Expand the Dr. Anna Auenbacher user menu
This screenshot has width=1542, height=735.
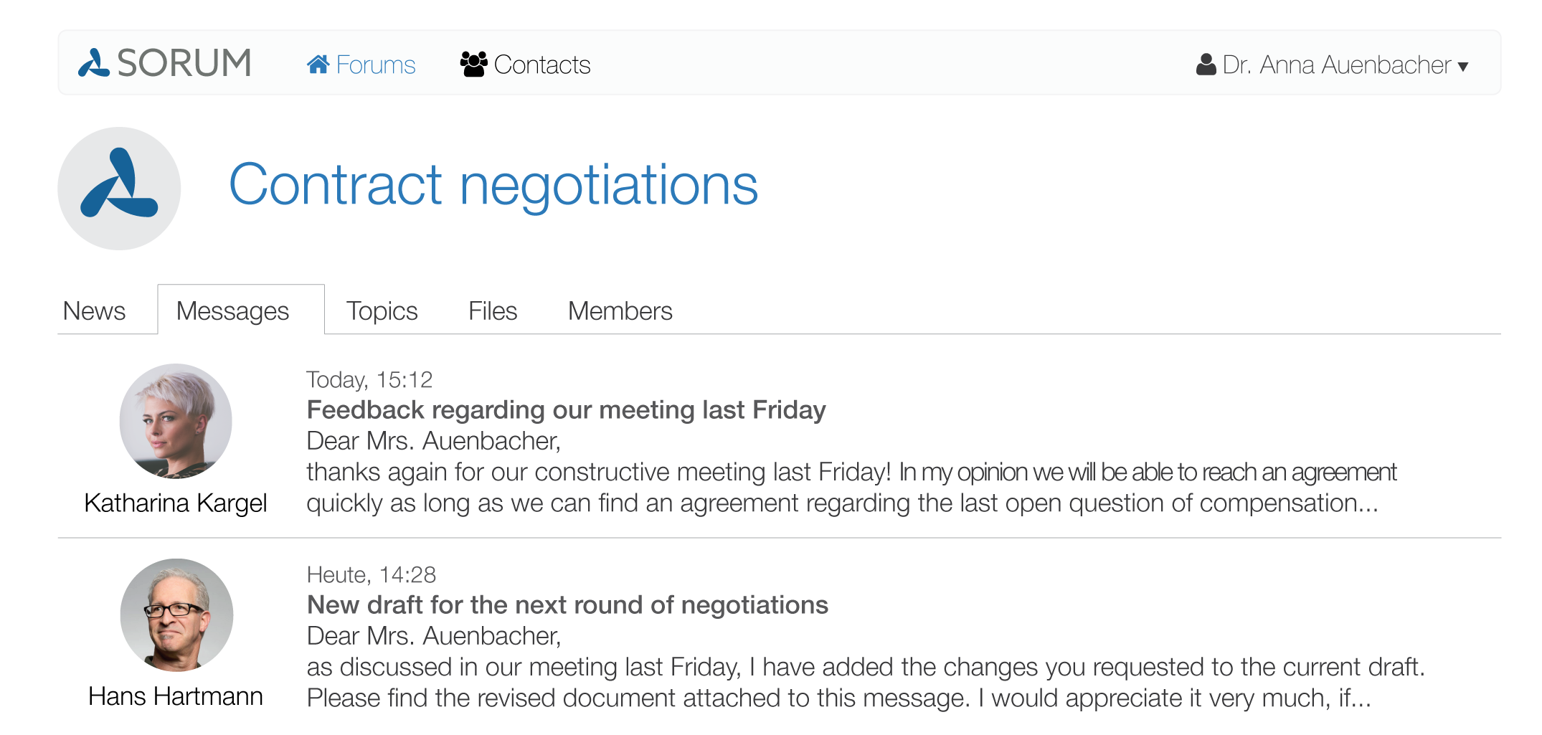pyautogui.click(x=1332, y=65)
